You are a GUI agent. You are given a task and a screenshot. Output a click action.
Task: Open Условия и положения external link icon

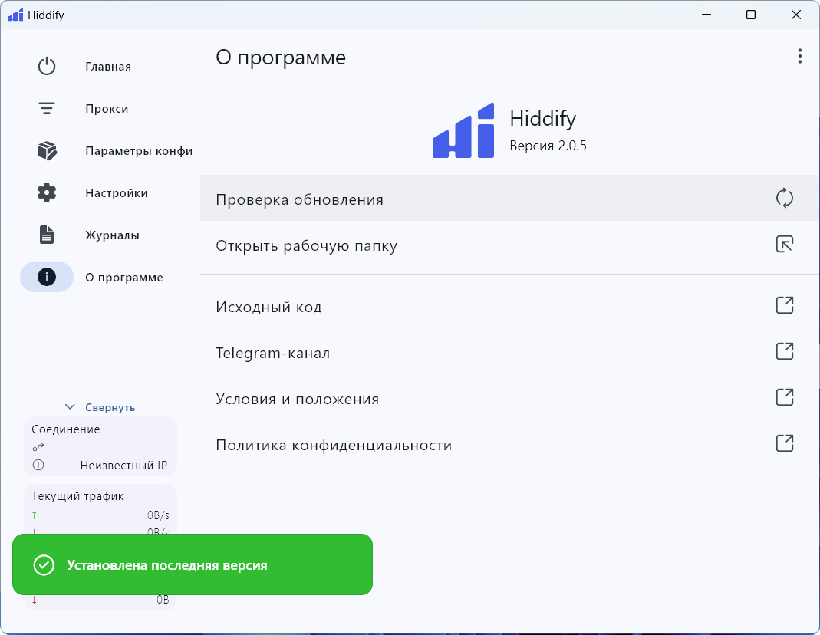click(x=784, y=398)
